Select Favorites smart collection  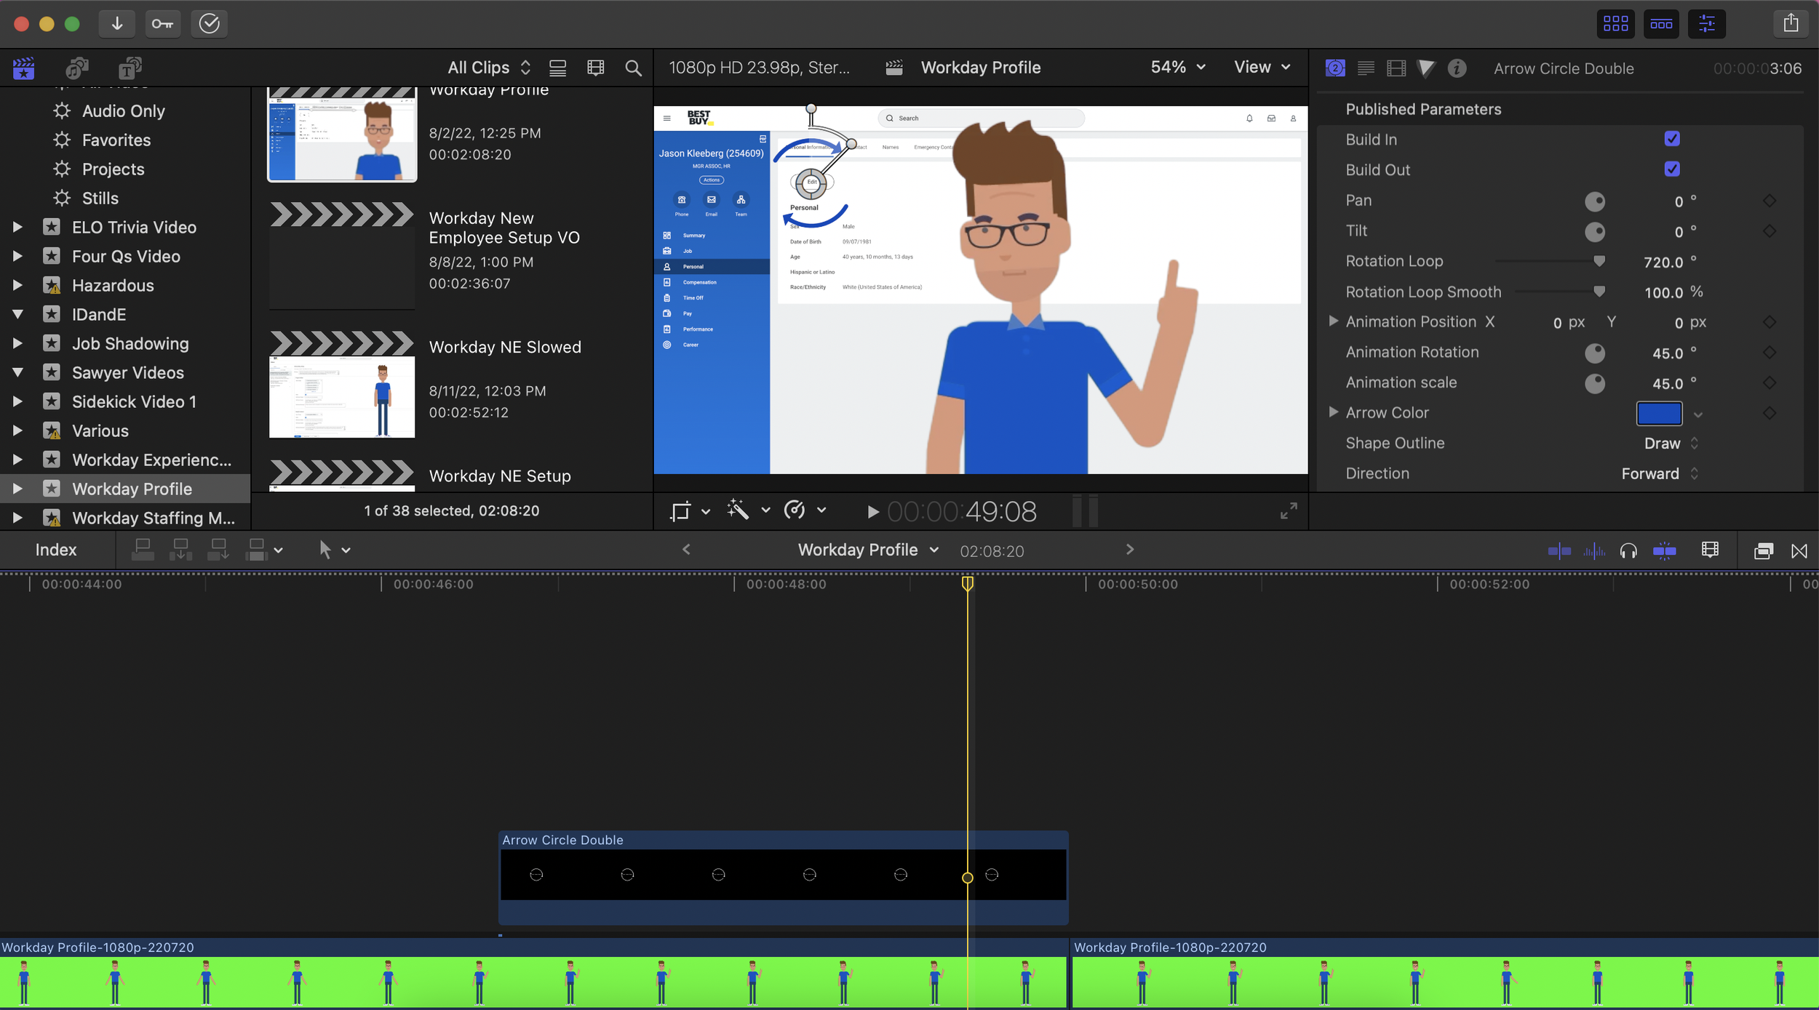pyautogui.click(x=116, y=140)
